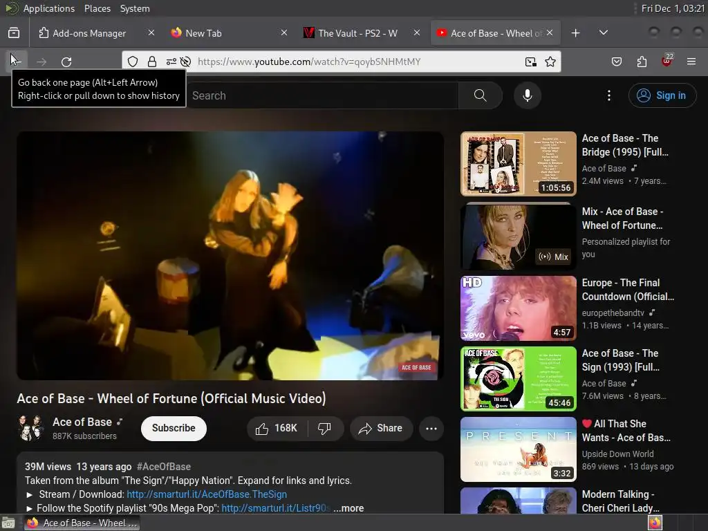708x531 pixels.
Task: Select the Ace of Base YouTube tab
Action: tap(496, 33)
